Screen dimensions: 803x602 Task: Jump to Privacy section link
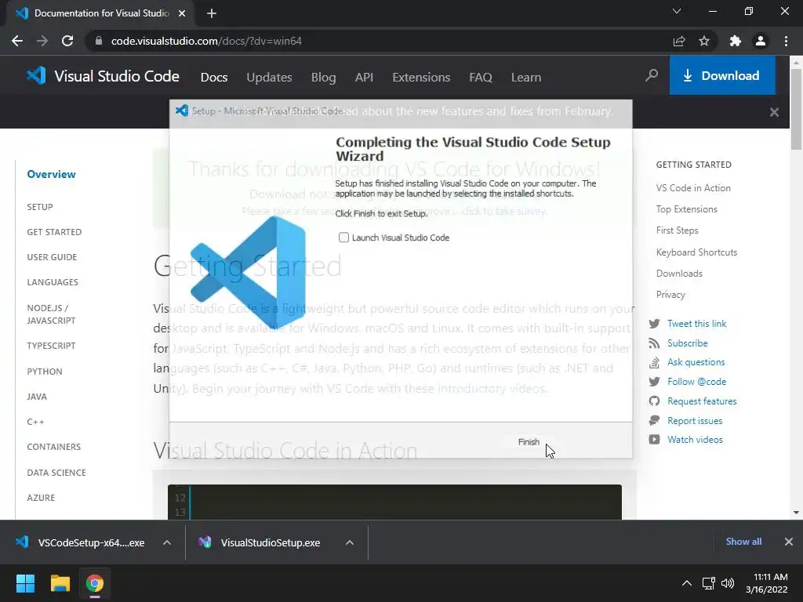[x=670, y=295]
